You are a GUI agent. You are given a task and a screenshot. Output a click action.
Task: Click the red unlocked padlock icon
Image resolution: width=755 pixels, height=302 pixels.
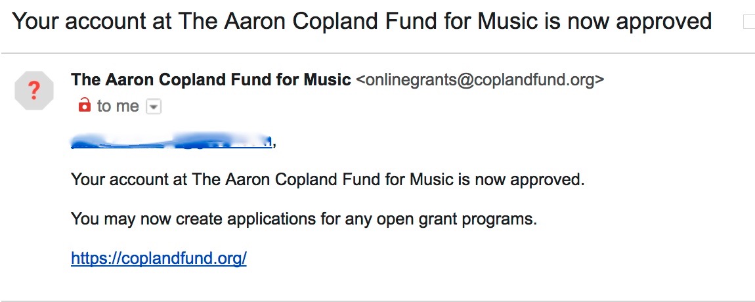[x=85, y=104]
